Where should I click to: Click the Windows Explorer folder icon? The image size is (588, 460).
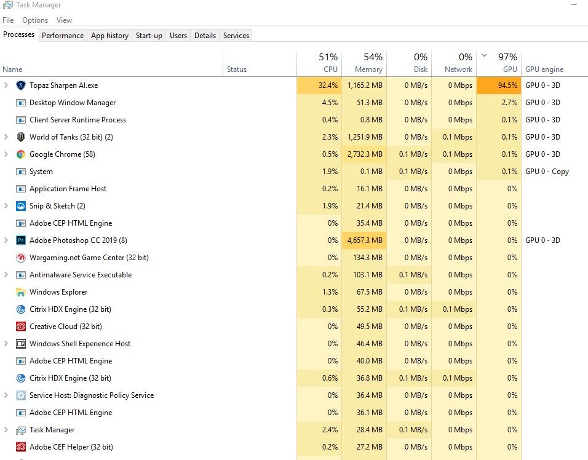21,292
